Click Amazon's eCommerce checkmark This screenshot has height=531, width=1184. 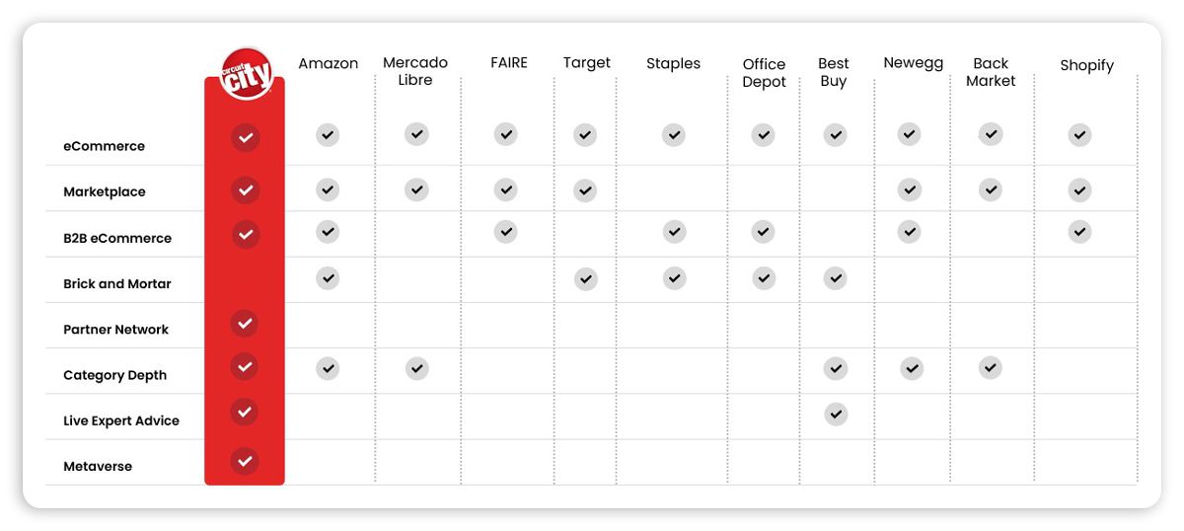coord(328,135)
